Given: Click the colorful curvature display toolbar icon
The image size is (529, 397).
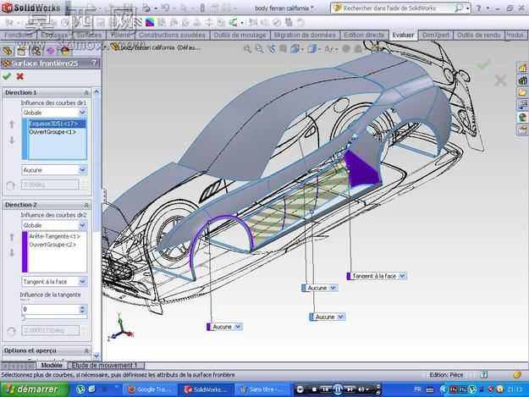Looking at the screenshot, I should click(x=150, y=23).
